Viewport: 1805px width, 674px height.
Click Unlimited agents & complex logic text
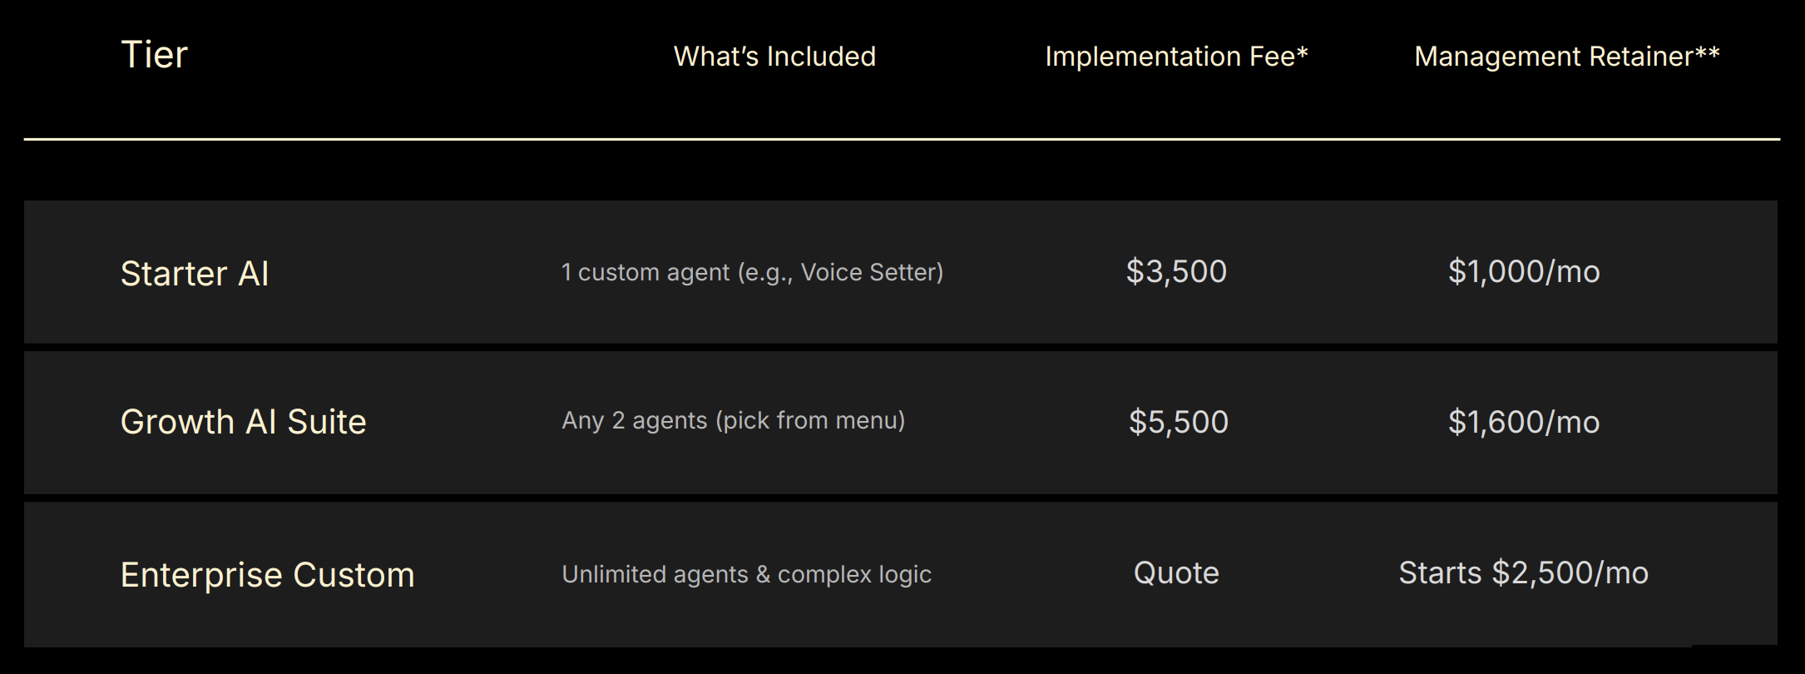746,574
